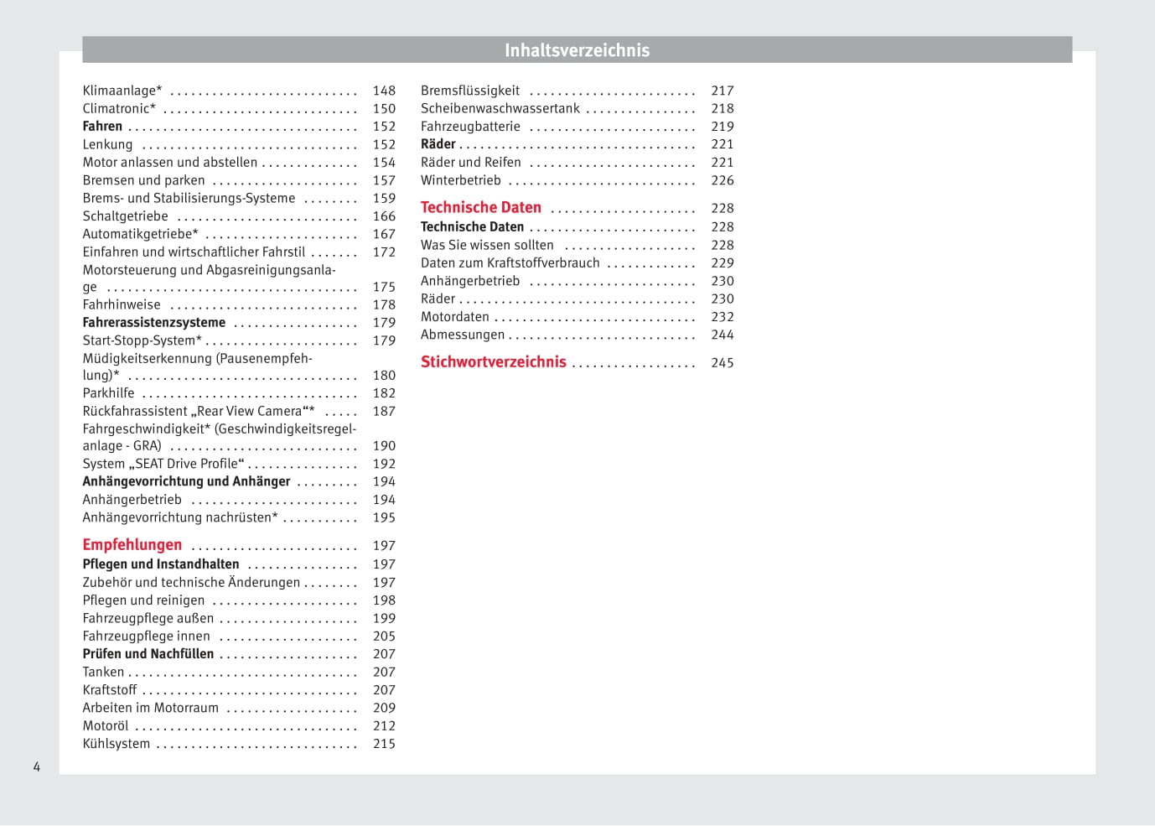Open the Winterbetrieb entry

point(461,180)
